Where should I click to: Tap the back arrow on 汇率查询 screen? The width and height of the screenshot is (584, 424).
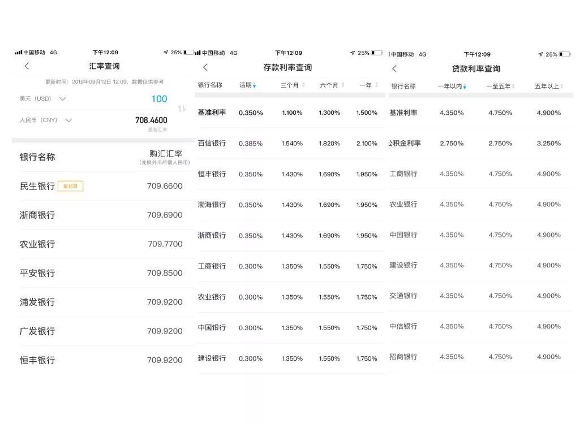pos(27,66)
